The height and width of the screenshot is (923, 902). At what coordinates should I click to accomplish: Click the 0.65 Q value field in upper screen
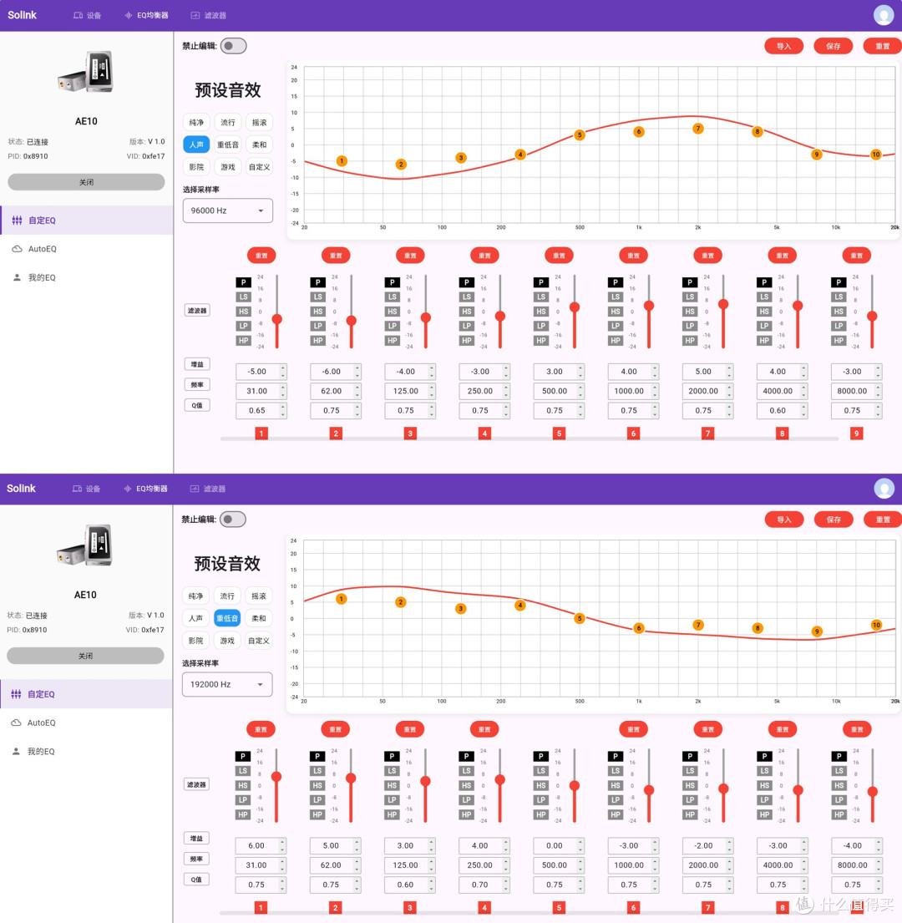[261, 410]
